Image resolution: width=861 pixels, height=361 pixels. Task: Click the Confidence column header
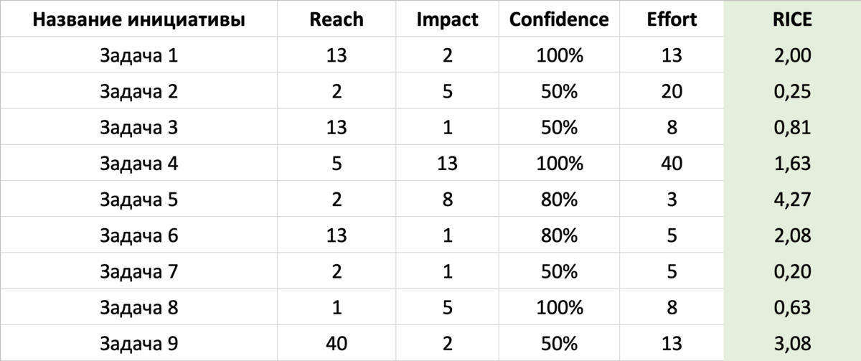click(559, 19)
